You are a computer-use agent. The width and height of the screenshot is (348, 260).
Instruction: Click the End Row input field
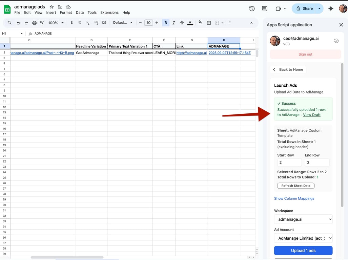(317, 162)
